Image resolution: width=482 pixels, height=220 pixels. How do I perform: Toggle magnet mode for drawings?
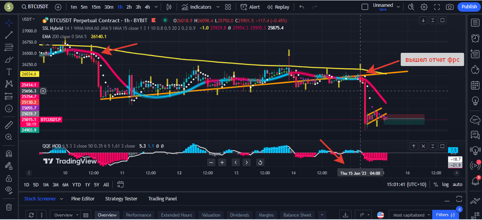pos(9,153)
